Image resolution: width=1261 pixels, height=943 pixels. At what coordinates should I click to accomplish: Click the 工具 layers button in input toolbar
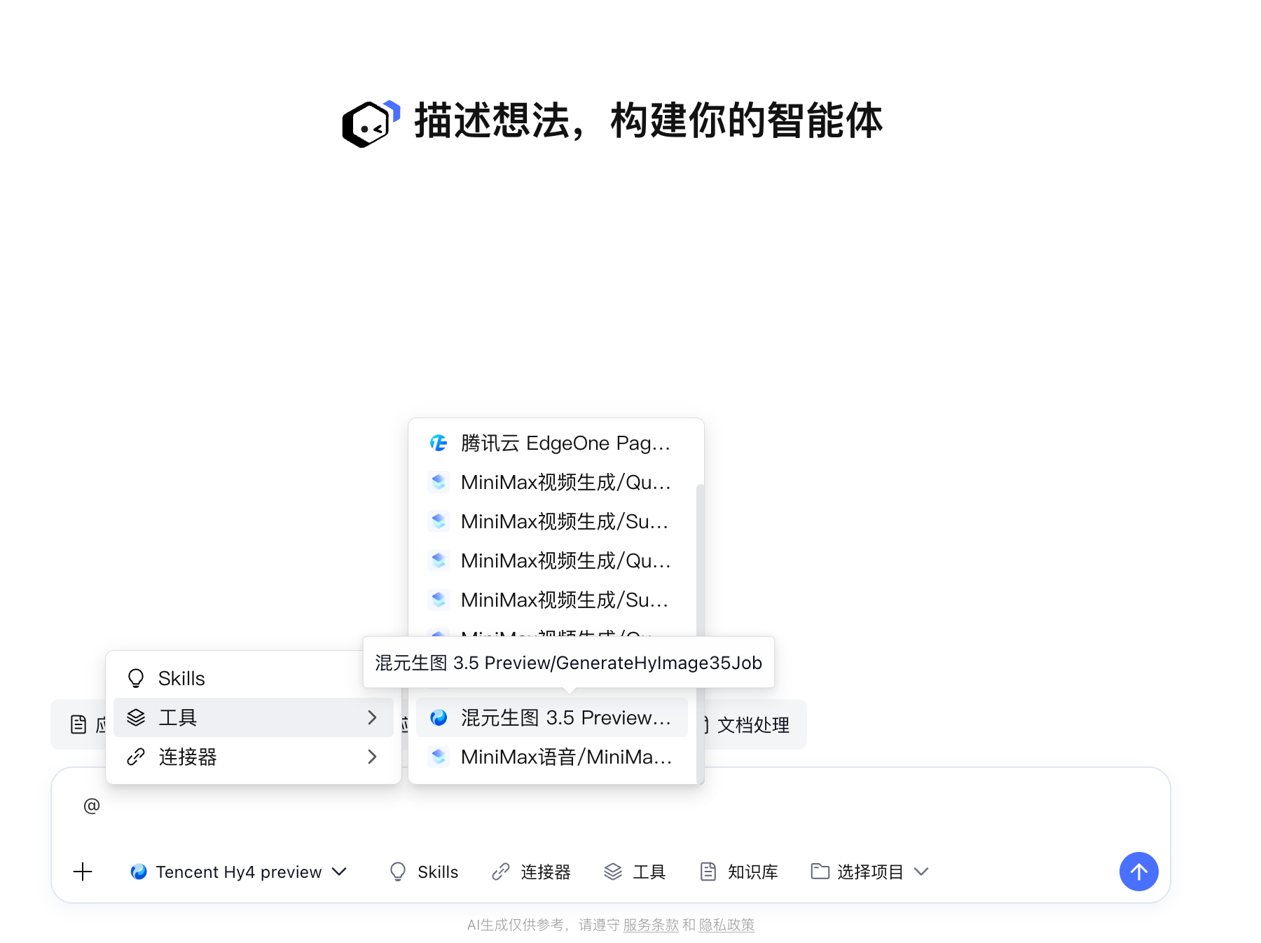click(635, 872)
